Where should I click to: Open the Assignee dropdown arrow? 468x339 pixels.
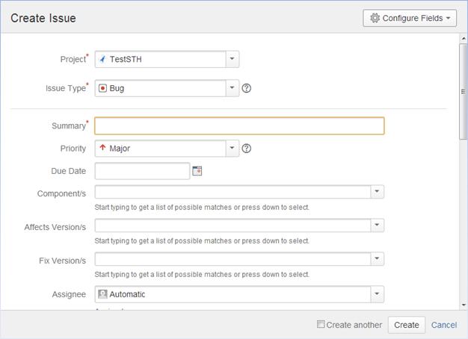[378, 294]
